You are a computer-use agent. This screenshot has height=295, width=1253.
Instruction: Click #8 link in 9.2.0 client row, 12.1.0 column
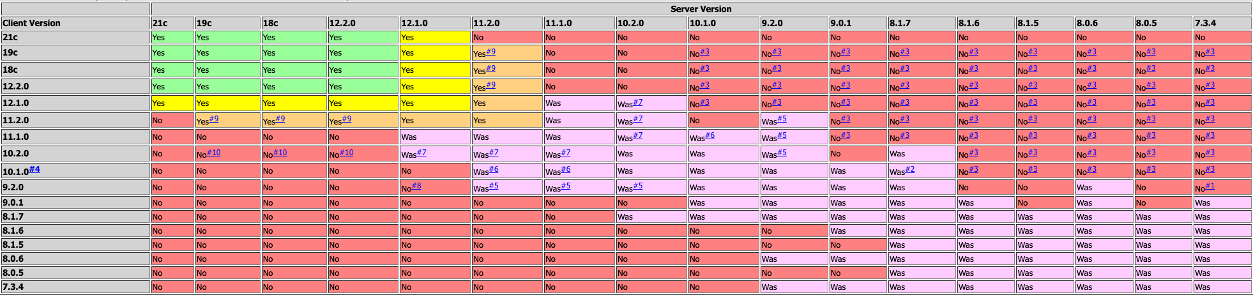pyautogui.click(x=416, y=186)
